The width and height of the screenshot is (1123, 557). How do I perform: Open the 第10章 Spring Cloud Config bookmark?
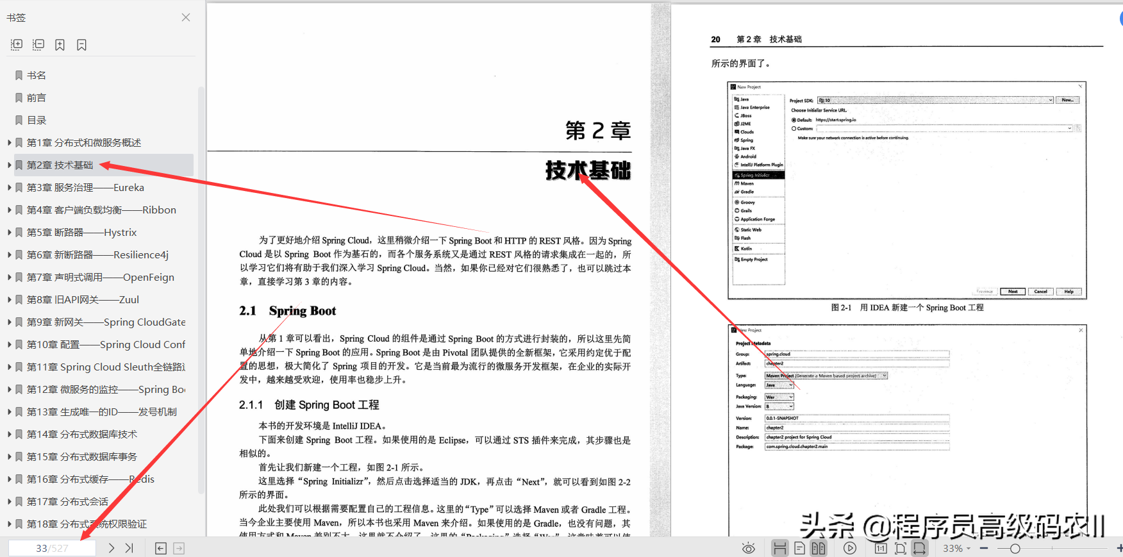pyautogui.click(x=106, y=344)
